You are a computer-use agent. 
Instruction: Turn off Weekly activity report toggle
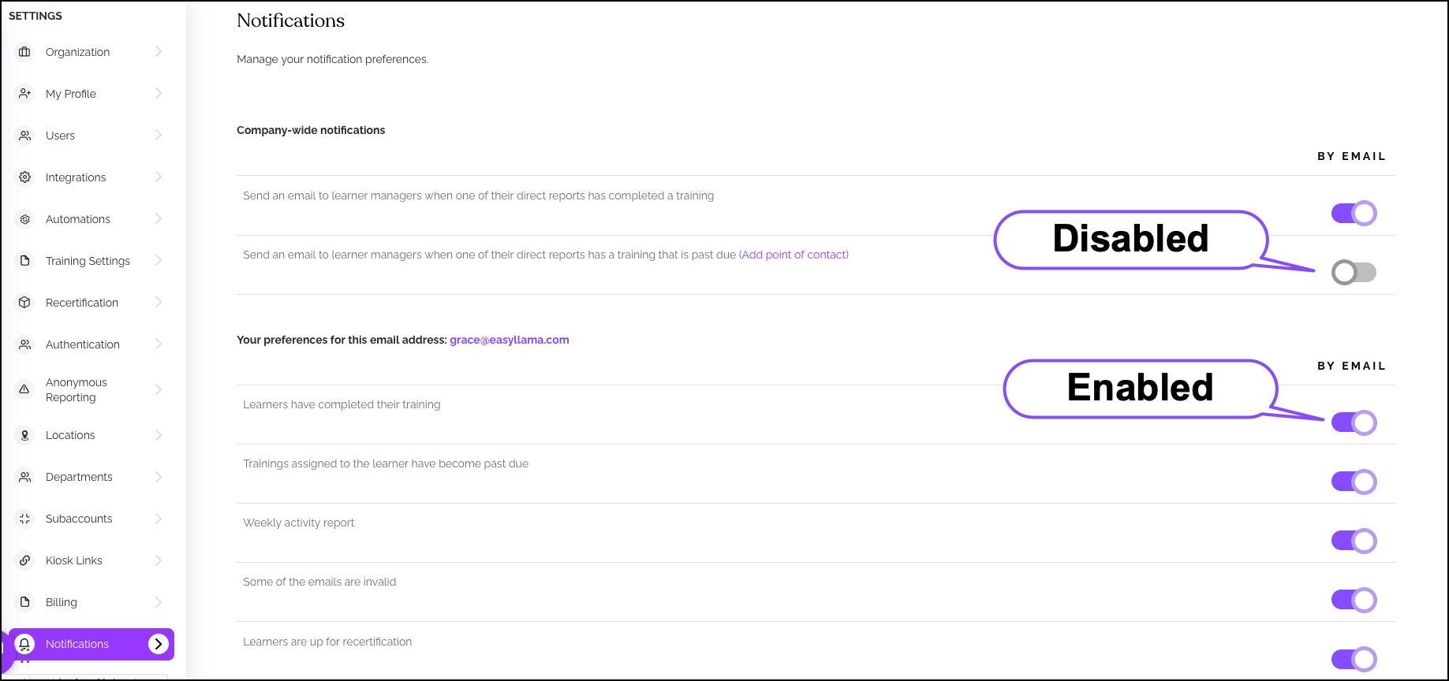1354,541
